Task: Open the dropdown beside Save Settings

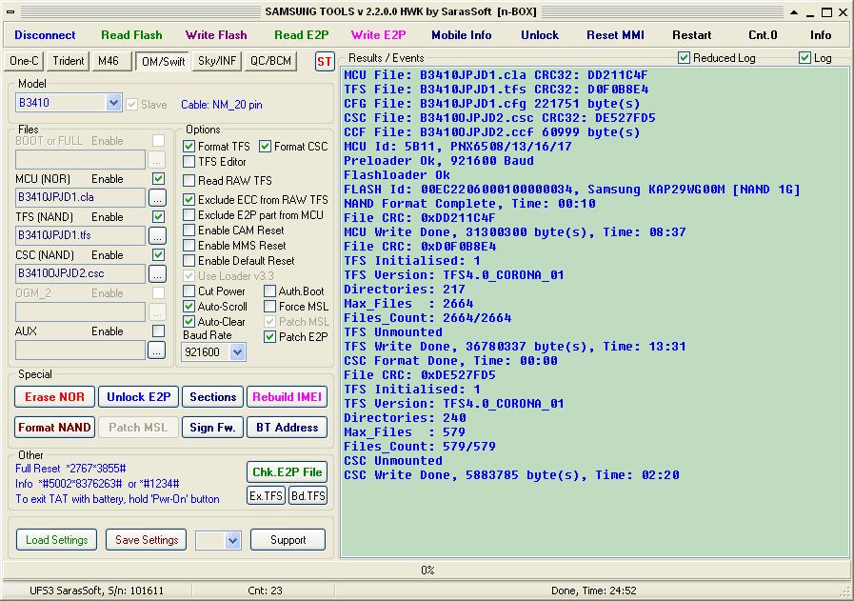Action: [x=233, y=540]
